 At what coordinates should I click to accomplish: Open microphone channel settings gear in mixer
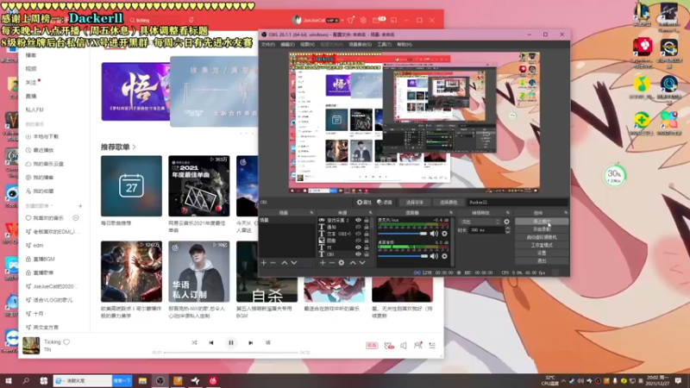tap(444, 234)
